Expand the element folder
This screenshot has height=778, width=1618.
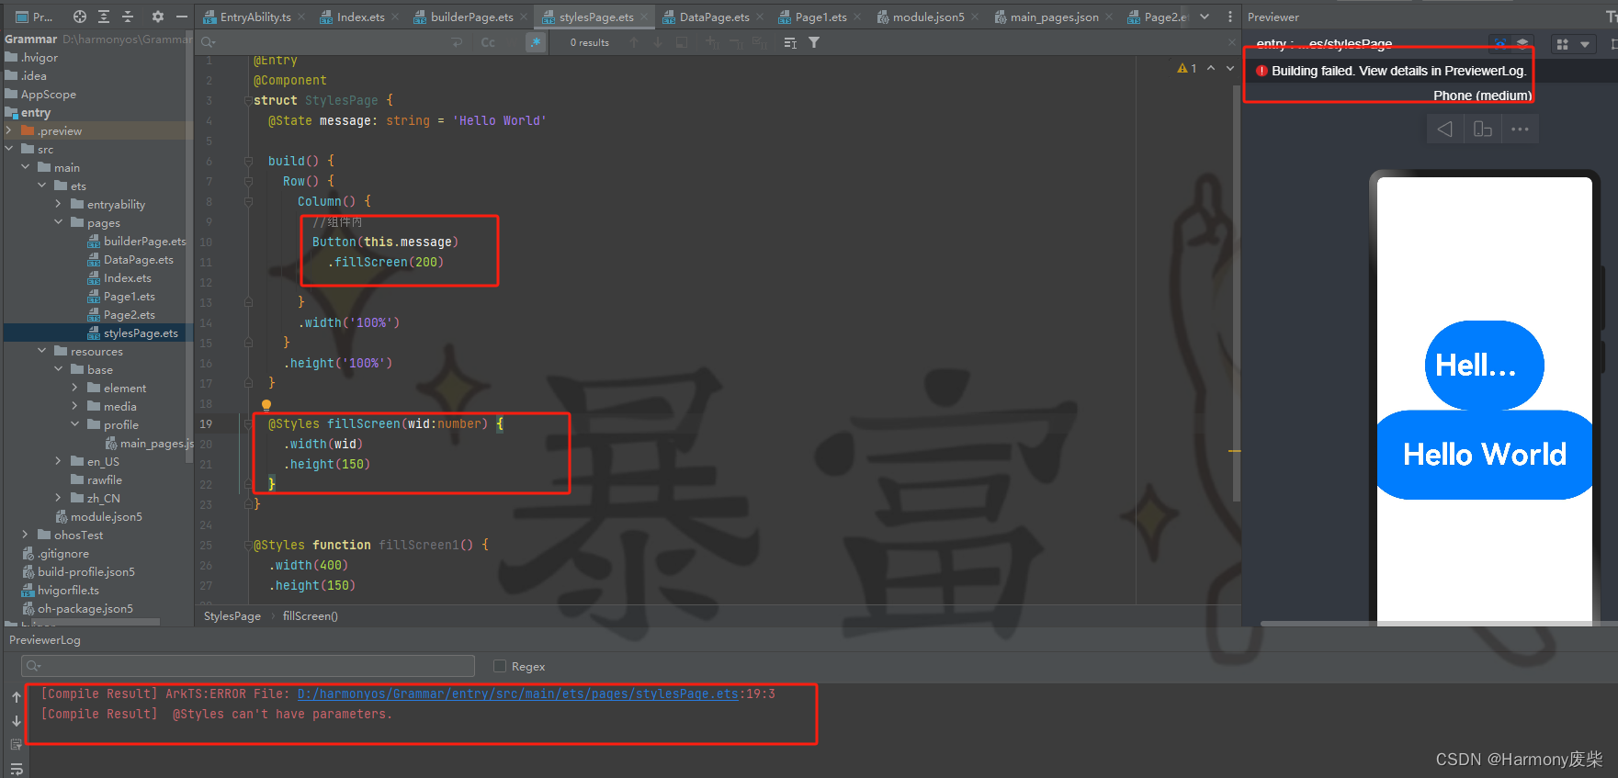point(75,388)
